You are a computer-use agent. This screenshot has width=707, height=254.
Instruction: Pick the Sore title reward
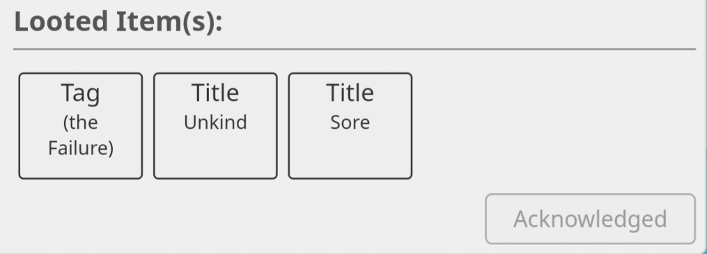tap(350, 126)
